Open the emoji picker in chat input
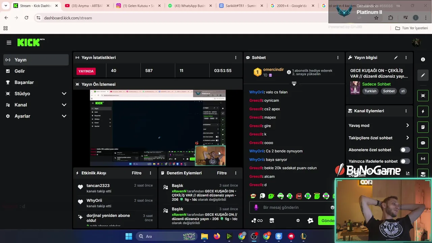Viewport: 432px width, 243px height. (x=332, y=208)
